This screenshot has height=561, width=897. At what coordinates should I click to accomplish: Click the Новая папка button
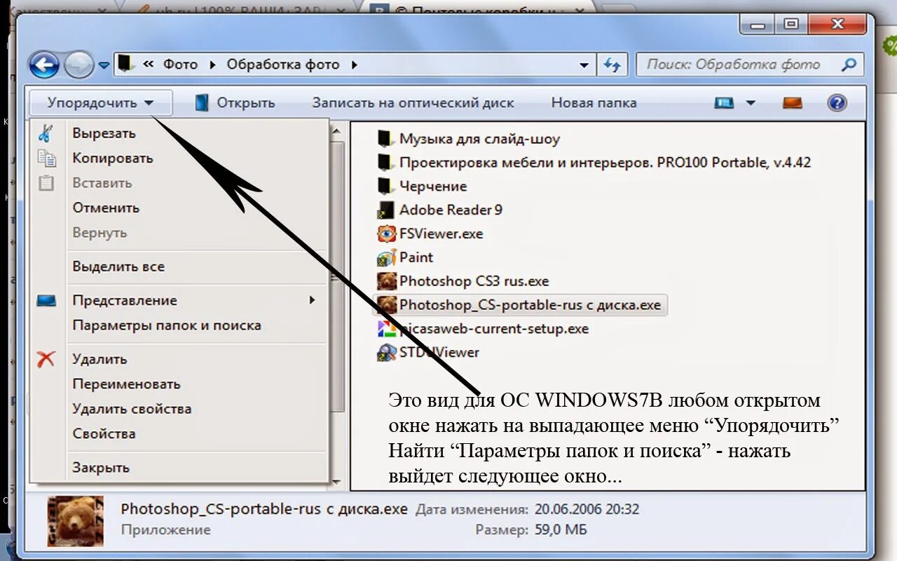(x=594, y=103)
